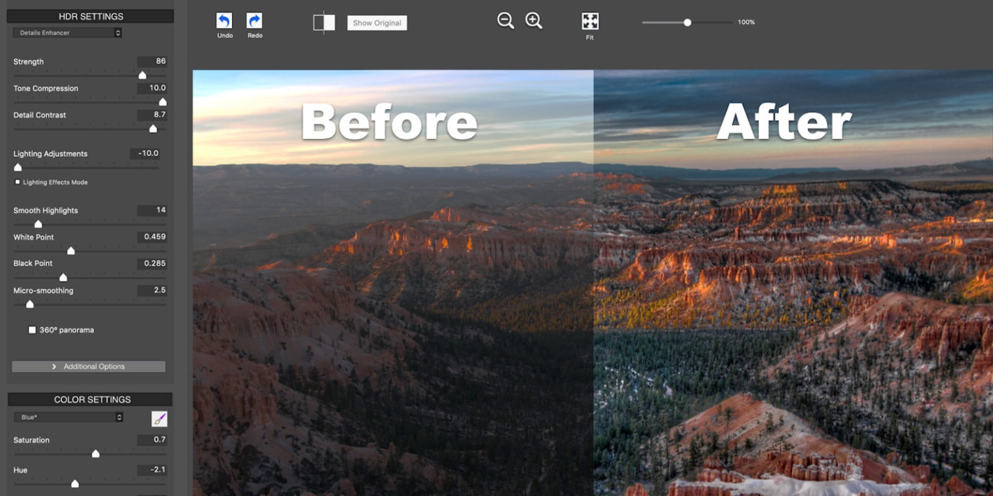Click the Saturation slider handle
The width and height of the screenshot is (993, 496).
(x=96, y=453)
